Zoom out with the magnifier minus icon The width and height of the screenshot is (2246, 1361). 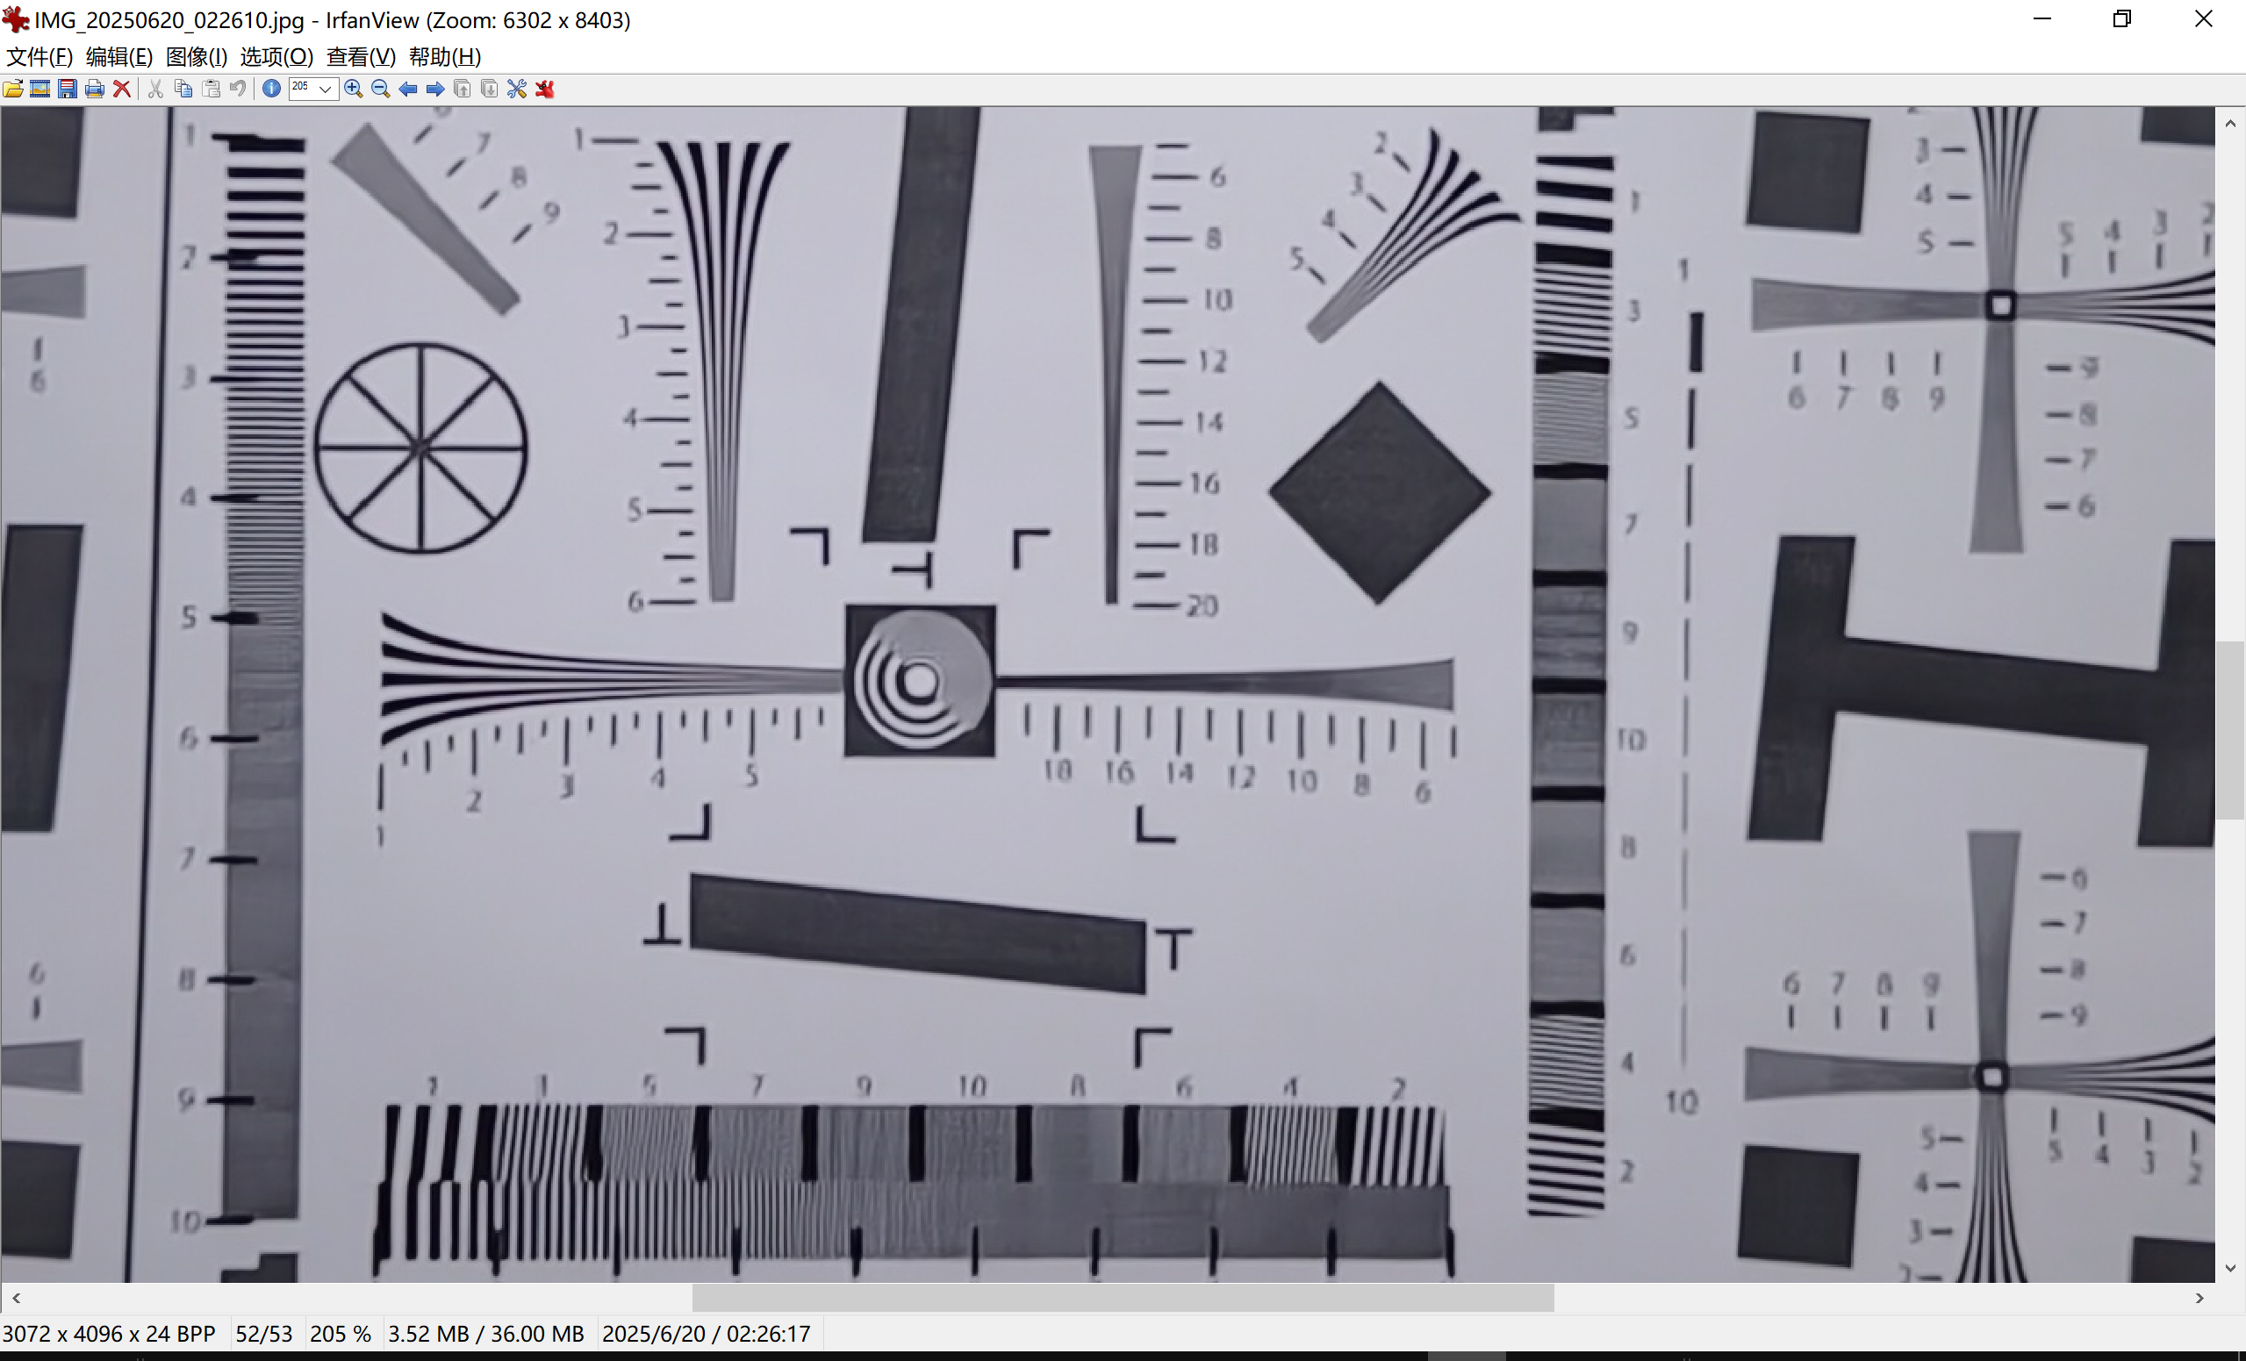(x=381, y=89)
